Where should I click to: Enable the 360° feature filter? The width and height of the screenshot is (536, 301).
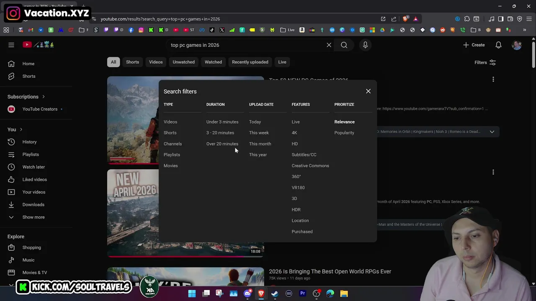[296, 176]
